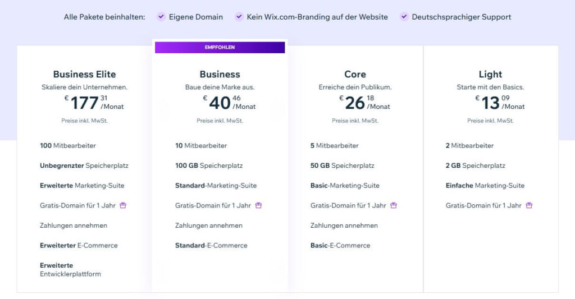This screenshot has width=575, height=299.
Task: Select the Core plan heading
Action: (355, 74)
